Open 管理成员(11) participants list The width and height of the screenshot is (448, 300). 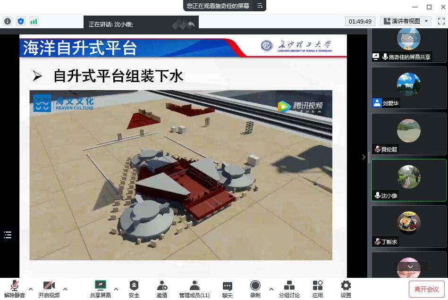[194, 289]
